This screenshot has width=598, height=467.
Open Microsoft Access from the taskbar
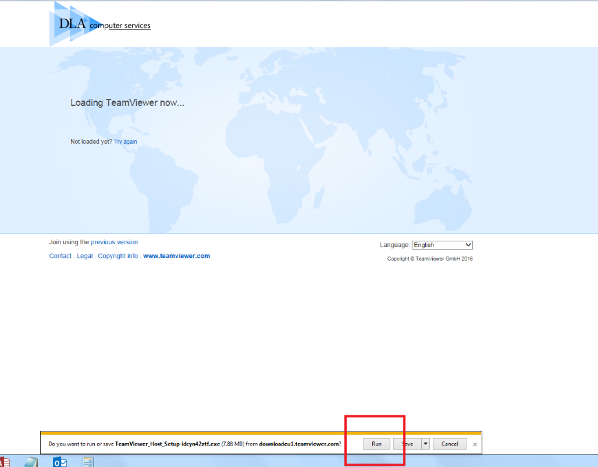[5, 462]
